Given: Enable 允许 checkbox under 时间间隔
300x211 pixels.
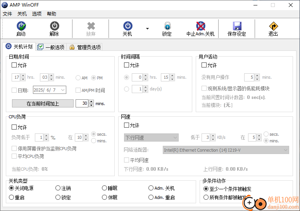Looking at the screenshot, I should 126,65.
